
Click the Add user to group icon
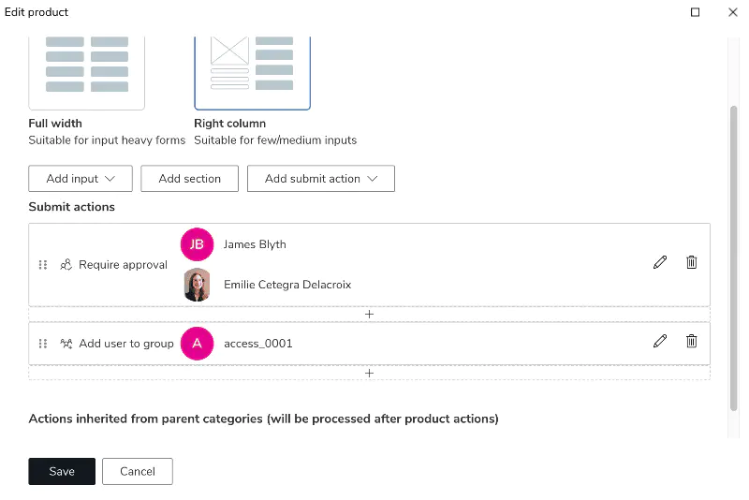click(x=66, y=344)
